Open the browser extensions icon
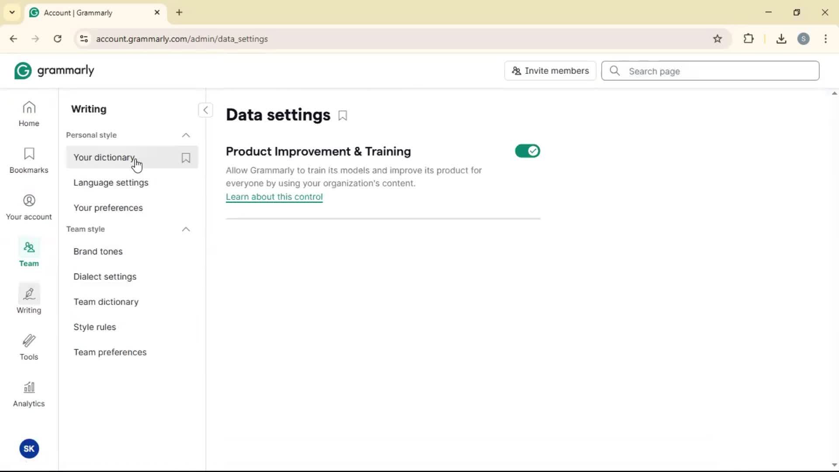Viewport: 839px width, 472px height. [749, 39]
